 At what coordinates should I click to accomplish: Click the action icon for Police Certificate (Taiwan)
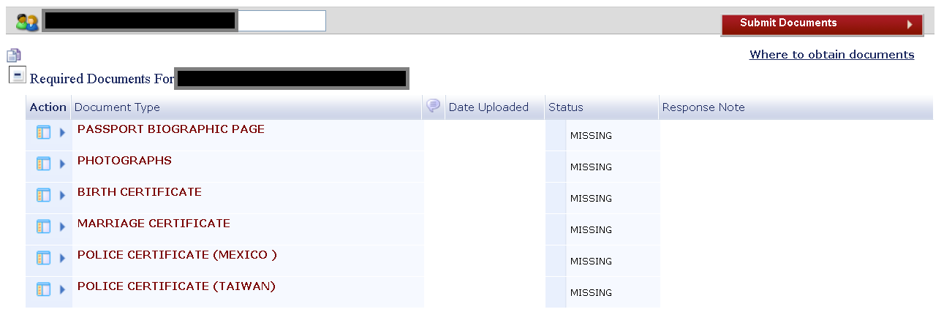[43, 289]
